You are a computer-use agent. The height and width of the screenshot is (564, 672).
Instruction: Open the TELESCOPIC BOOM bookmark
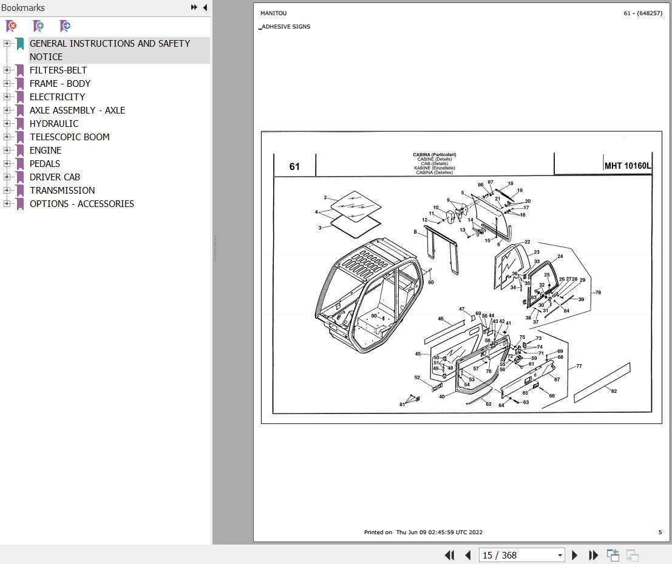click(x=69, y=137)
